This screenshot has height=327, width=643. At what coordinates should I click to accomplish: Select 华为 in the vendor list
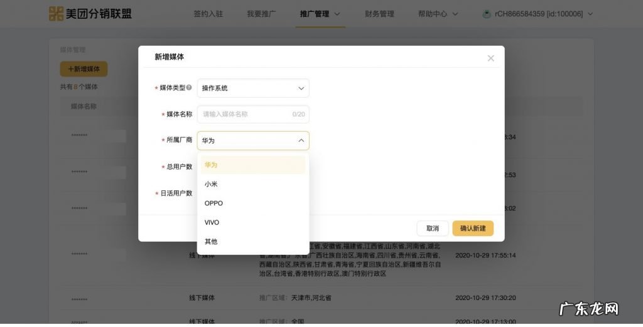point(253,165)
